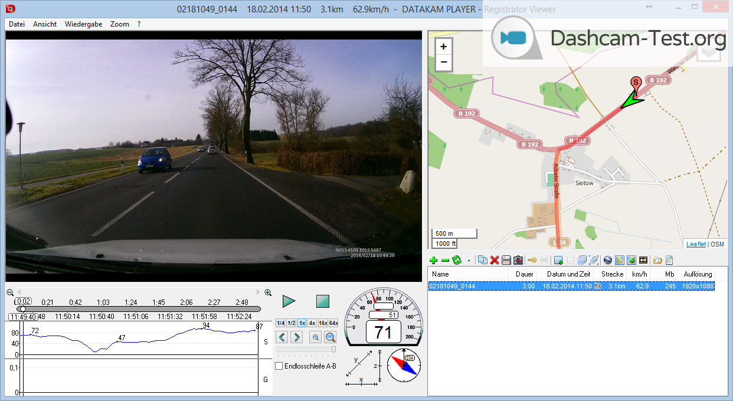The height and width of the screenshot is (401, 733).
Task: Open the Datei menu
Action: 17,24
